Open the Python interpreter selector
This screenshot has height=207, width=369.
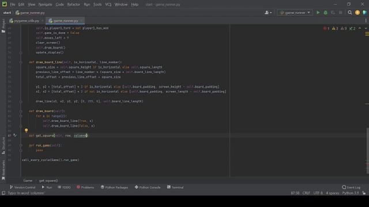coord(351,193)
